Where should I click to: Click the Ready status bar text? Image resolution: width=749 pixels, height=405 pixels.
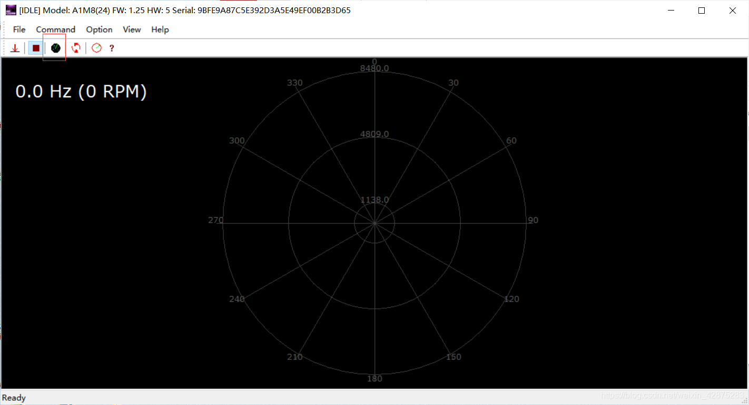click(x=14, y=398)
